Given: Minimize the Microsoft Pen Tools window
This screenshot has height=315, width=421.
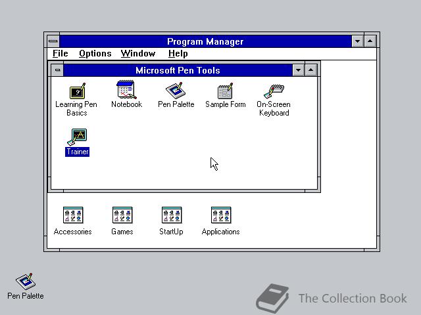Looking at the screenshot, I should 298,70.
